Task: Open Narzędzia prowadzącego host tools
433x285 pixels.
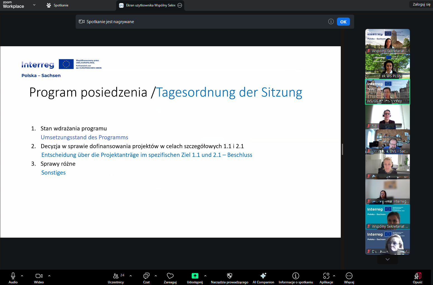Action: [x=229, y=278]
